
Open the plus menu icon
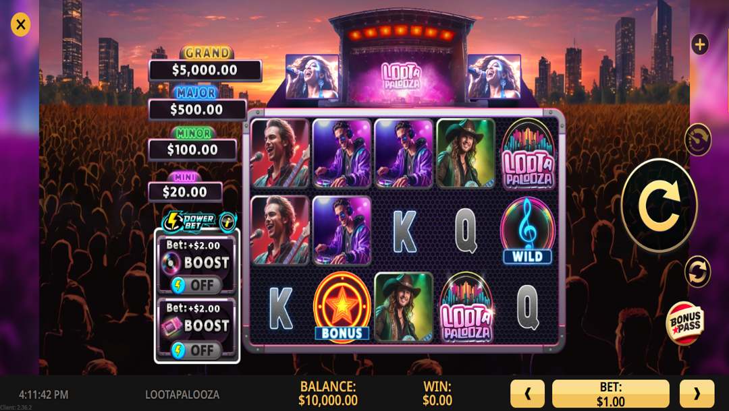700,44
